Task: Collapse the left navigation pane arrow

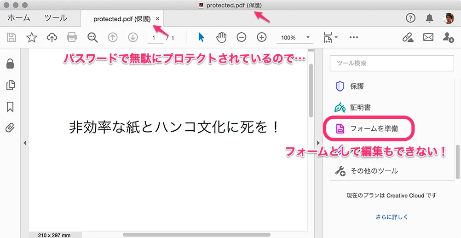Action: pyautogui.click(x=24, y=143)
